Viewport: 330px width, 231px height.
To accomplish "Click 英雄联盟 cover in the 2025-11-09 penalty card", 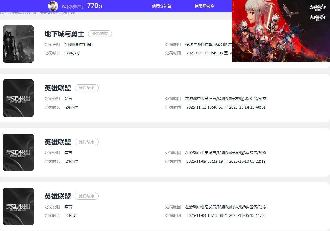I will click(18, 152).
